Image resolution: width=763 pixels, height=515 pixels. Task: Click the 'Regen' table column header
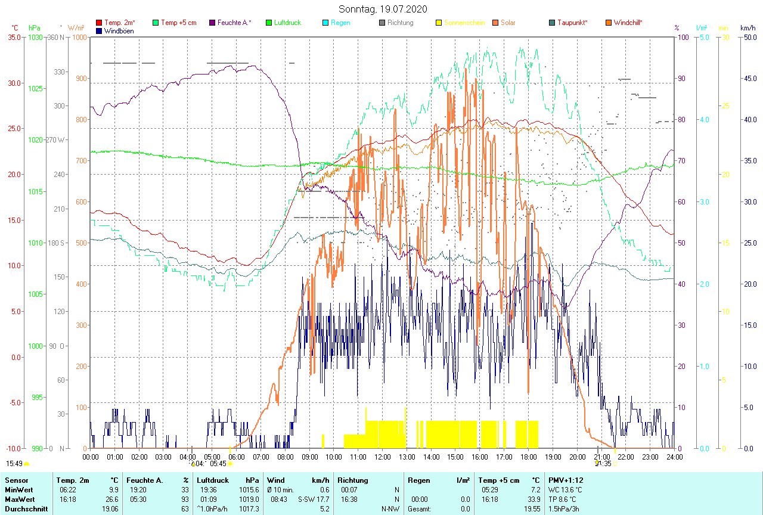[419, 480]
